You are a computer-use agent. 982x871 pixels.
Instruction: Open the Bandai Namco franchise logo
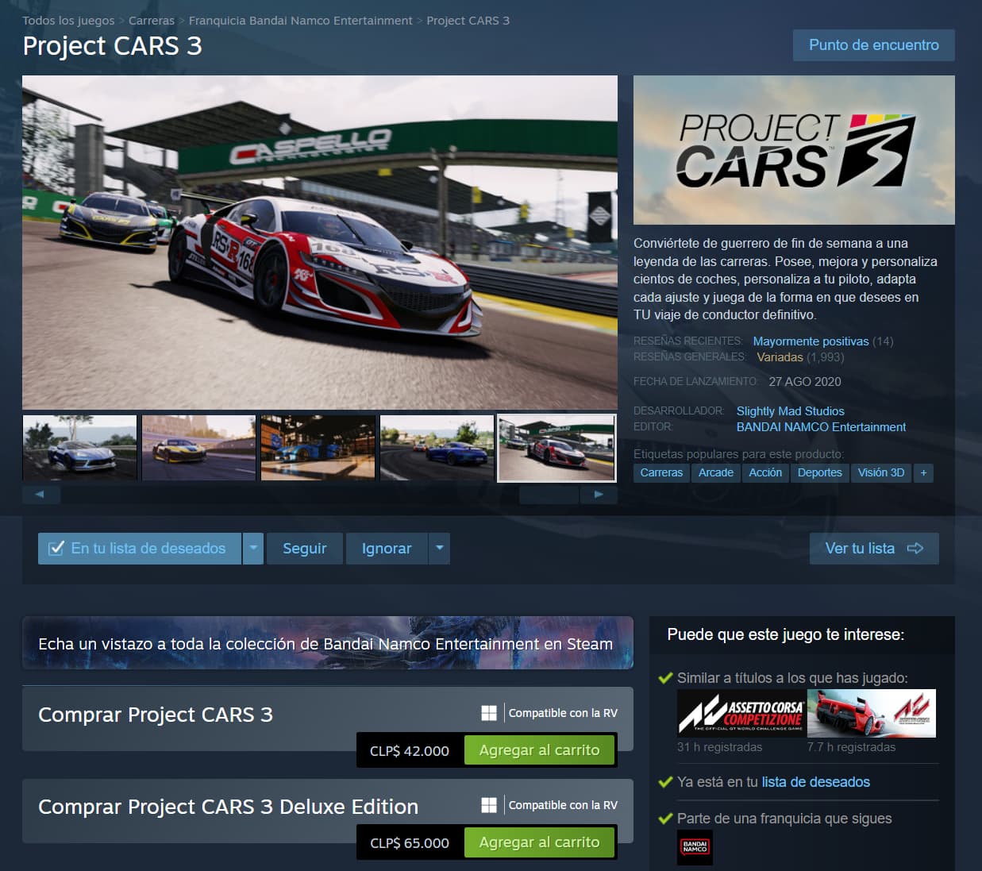coord(695,847)
